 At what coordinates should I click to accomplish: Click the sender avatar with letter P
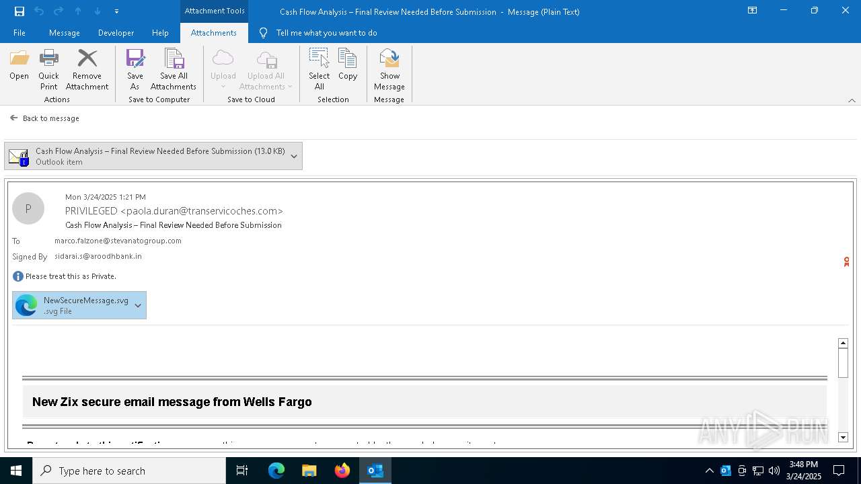click(x=28, y=208)
